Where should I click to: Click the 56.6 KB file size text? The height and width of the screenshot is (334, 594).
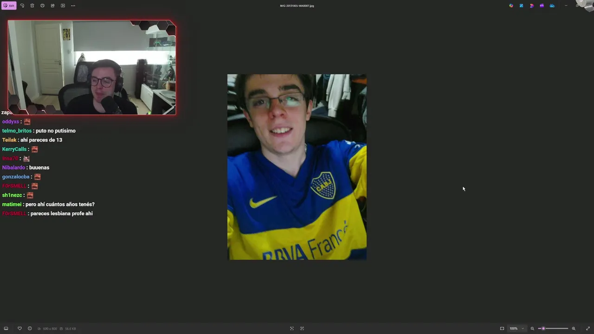71,328
